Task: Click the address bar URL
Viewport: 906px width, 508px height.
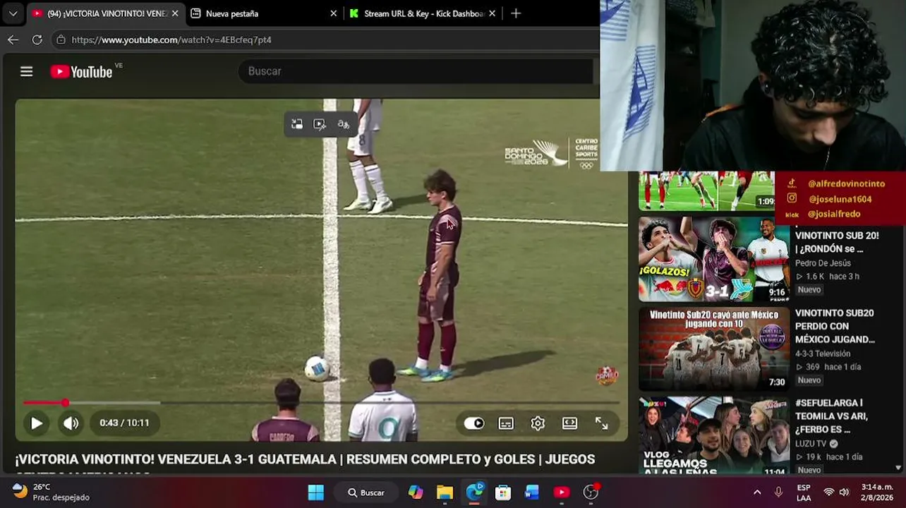Action: point(171,40)
